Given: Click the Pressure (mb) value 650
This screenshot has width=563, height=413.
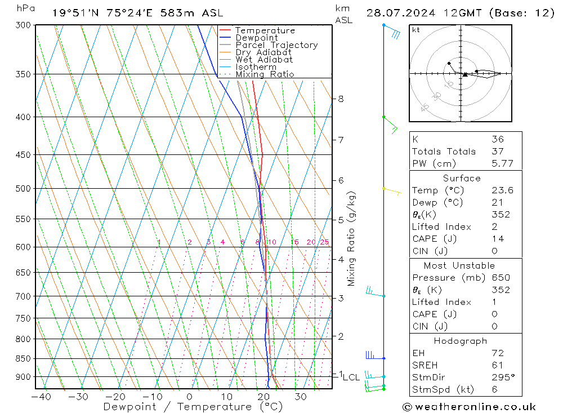Looking at the screenshot, I should [x=501, y=277].
